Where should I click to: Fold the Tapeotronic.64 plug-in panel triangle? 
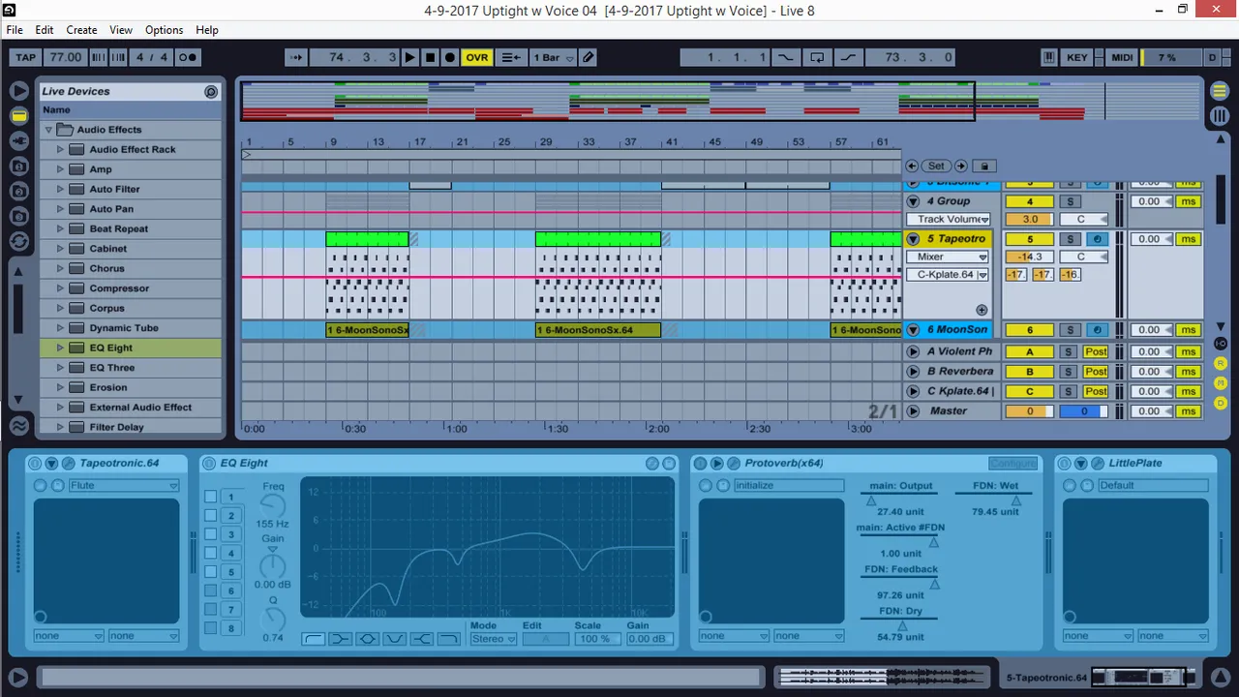point(51,464)
